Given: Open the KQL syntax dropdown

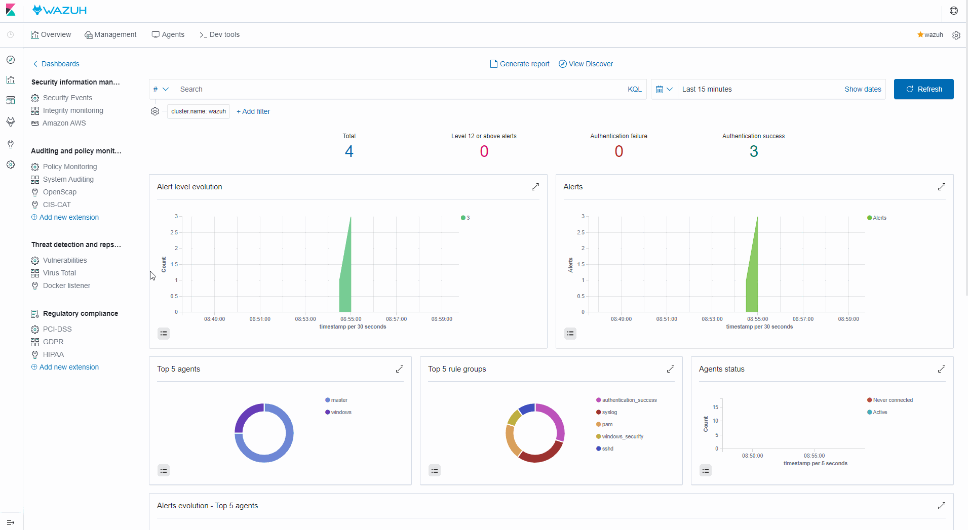Looking at the screenshot, I should point(634,89).
